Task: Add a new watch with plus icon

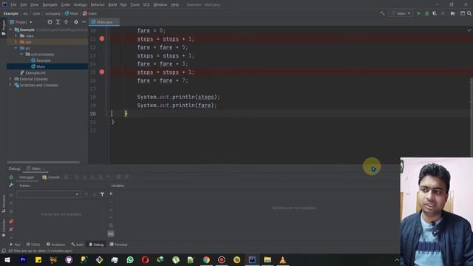Action: pos(111,194)
